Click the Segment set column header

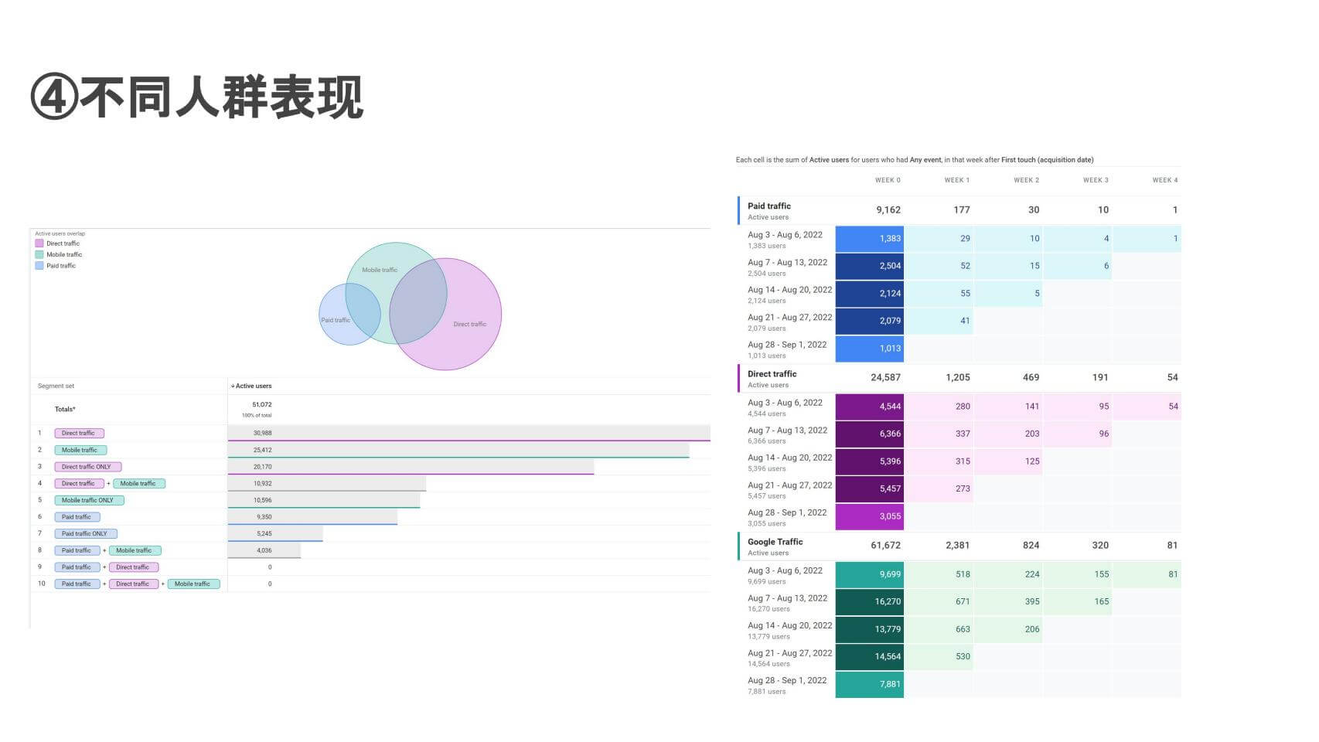56,386
